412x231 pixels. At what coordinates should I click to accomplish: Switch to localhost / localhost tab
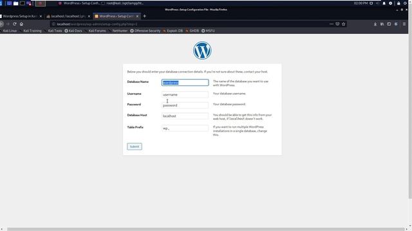coord(68,16)
